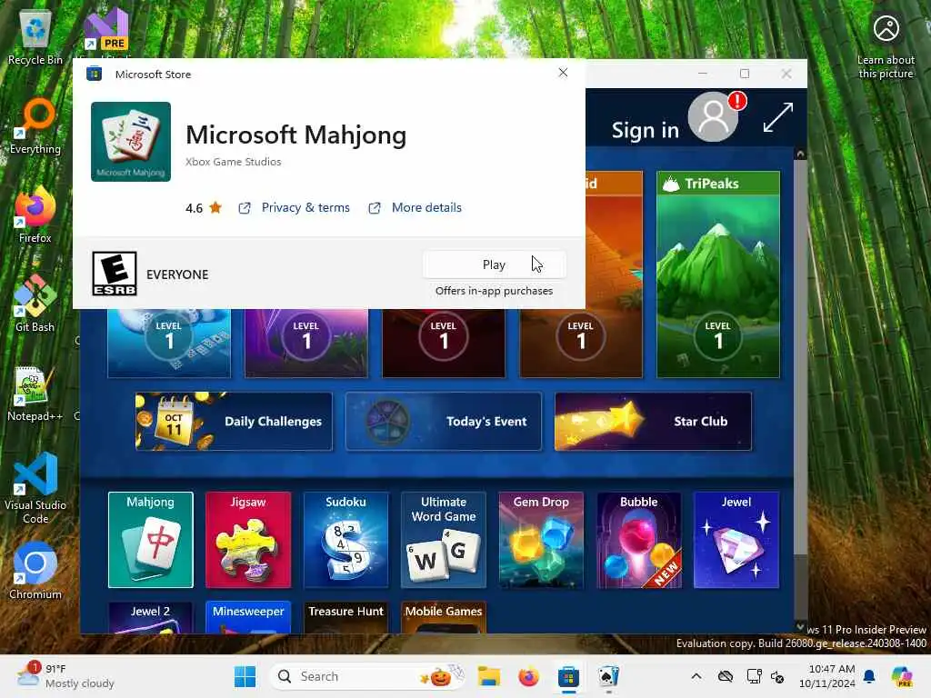Screen dimensions: 931x698
Task: Click the Visual Studio Preview desktop icon
Action: (107, 30)
